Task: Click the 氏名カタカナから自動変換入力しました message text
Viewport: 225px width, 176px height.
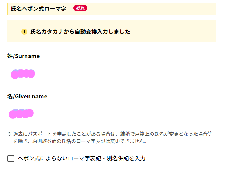Action: pos(80,32)
